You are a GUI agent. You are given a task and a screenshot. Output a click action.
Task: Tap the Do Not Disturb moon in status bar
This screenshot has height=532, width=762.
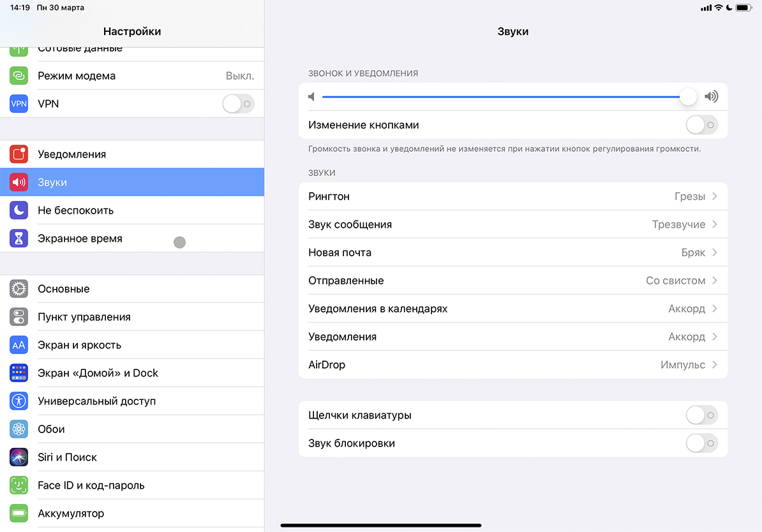pos(729,8)
